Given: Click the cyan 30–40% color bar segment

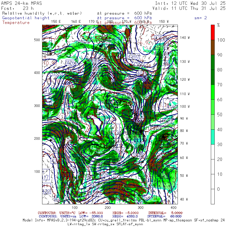Looking at the screenshot, I should pos(213,137).
